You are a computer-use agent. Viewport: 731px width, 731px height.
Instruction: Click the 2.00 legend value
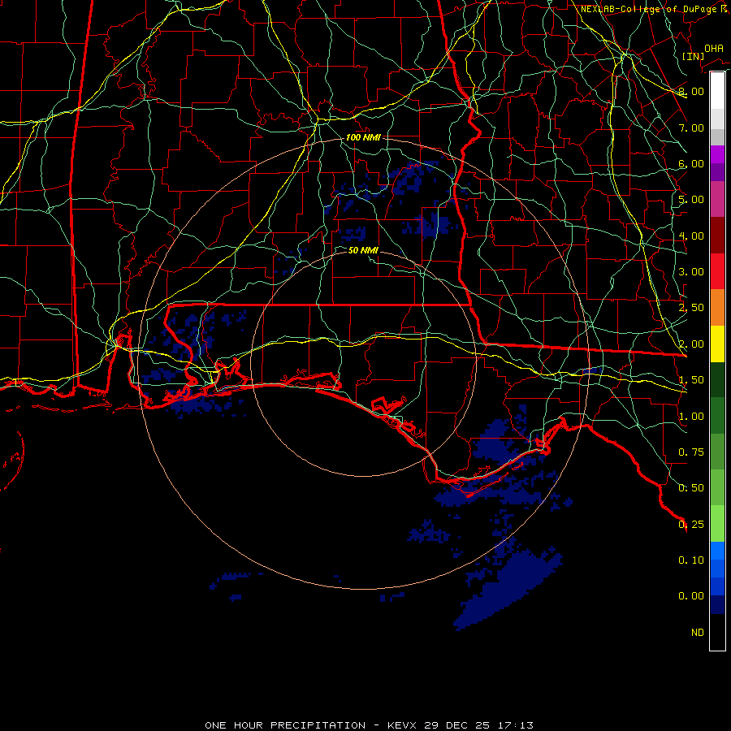[691, 344]
